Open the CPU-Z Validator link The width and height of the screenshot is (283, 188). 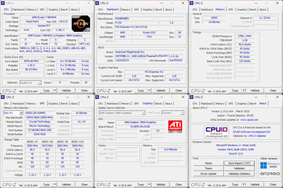click(x=257, y=136)
